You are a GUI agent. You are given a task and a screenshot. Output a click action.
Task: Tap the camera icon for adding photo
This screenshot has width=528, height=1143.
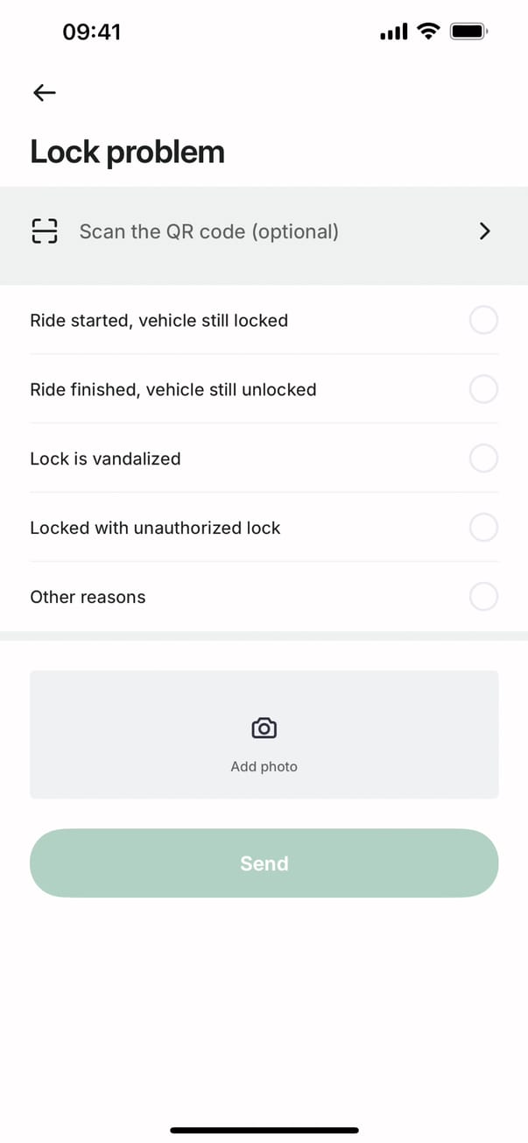pyautogui.click(x=264, y=728)
